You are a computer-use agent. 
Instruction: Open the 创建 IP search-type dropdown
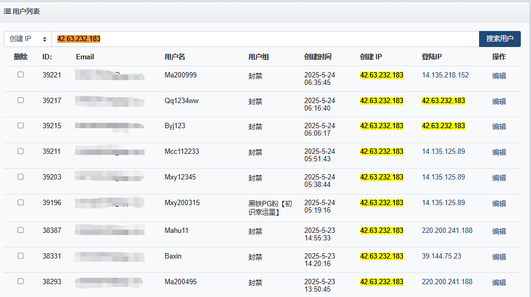[28, 39]
